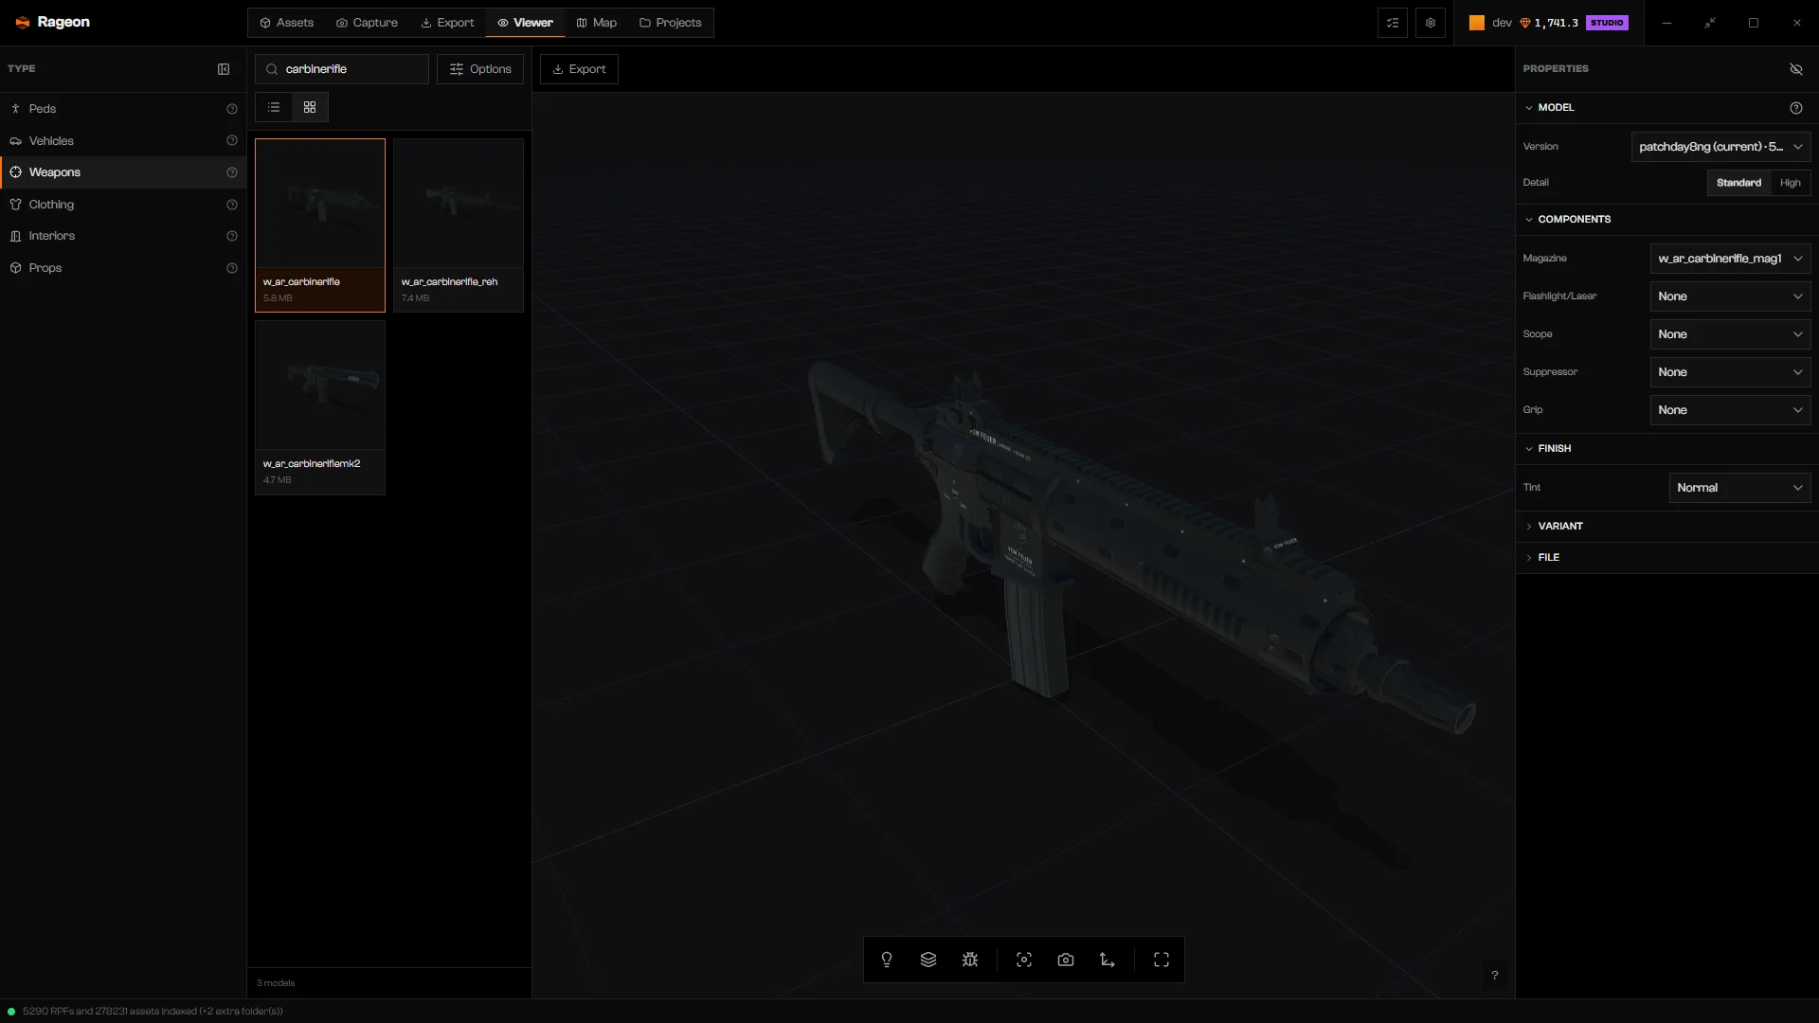
Task: Switch to the Projects tab
Action: click(670, 23)
